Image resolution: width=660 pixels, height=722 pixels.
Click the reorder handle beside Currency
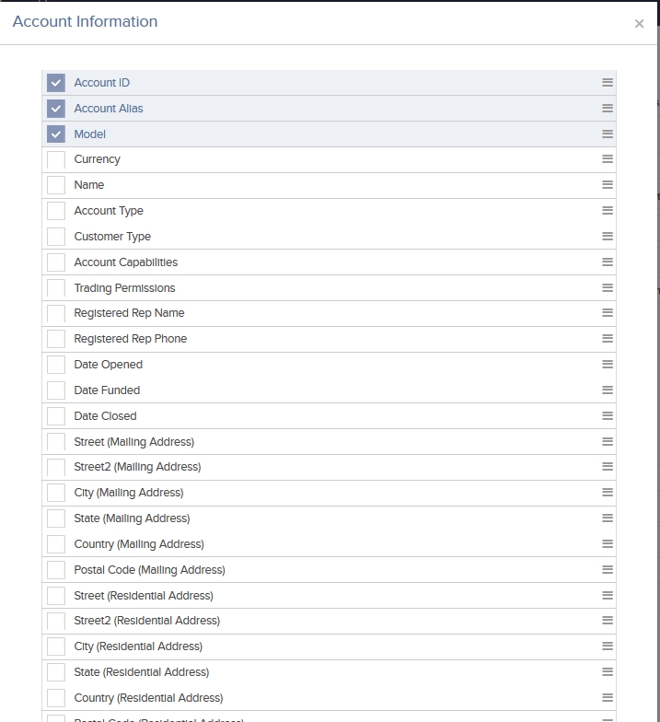click(608, 159)
